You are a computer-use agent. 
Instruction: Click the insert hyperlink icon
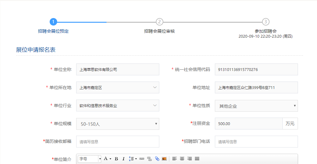[142, 159]
